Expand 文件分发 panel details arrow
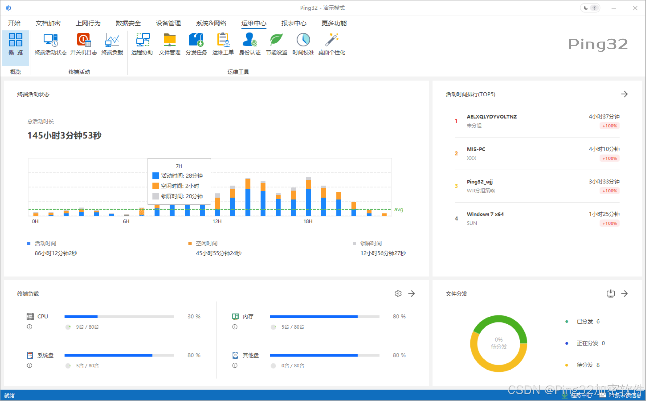The width and height of the screenshot is (646, 401). pyautogui.click(x=624, y=294)
